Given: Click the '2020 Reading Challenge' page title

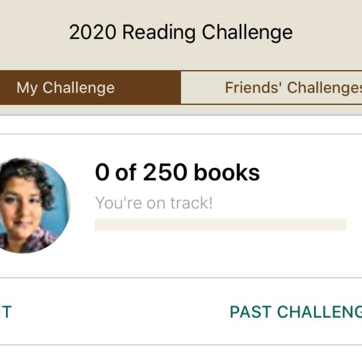Looking at the screenshot, I should pyautogui.click(x=181, y=32).
